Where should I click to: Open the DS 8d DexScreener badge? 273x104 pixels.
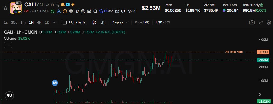(x=106, y=11)
